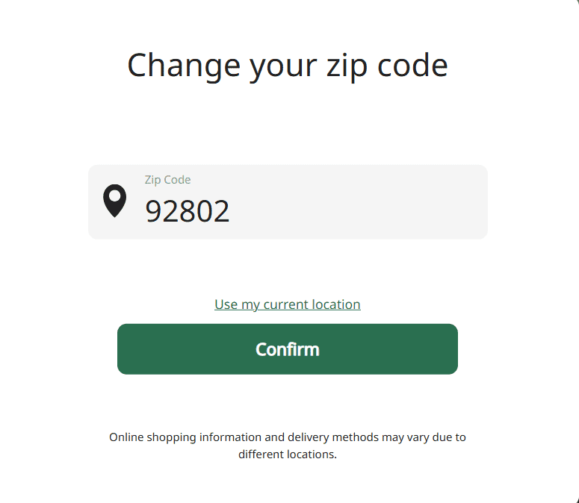
Task: Choose the underlined current location option
Action: (x=288, y=304)
